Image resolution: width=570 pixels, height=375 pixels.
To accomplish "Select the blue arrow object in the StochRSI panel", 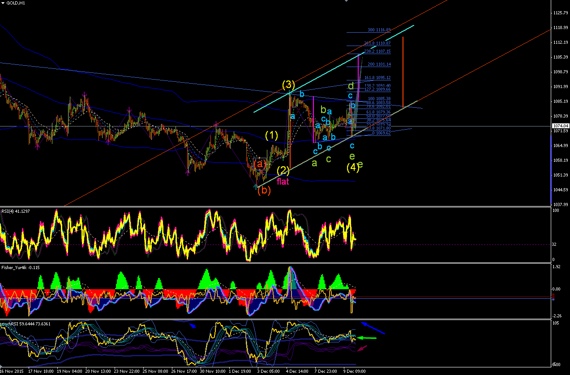I will pos(373,328).
